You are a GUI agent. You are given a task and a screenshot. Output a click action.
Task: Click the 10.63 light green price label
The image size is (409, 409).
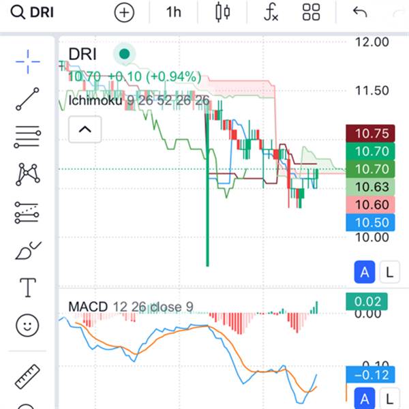click(370, 187)
